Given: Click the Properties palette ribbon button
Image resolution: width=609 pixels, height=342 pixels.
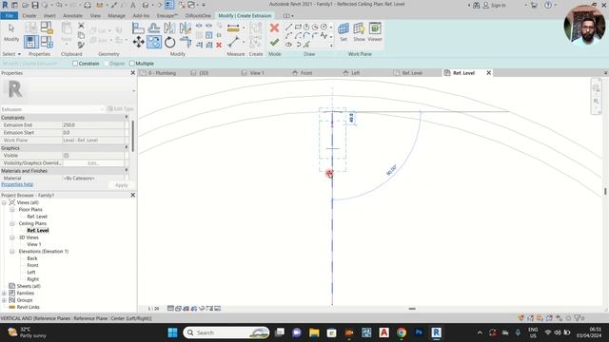Looking at the screenshot, I should (x=31, y=42).
